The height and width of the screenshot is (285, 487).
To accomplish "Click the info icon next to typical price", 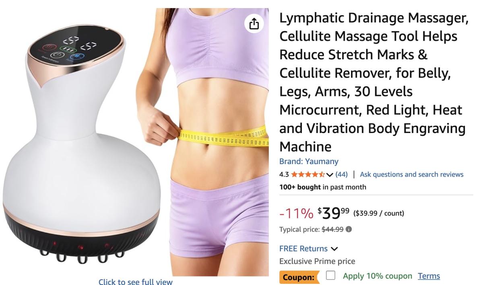I will click(x=349, y=229).
